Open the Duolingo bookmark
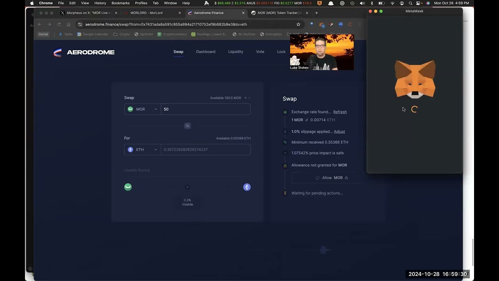This screenshot has width=499, height=281. click(x=209, y=34)
